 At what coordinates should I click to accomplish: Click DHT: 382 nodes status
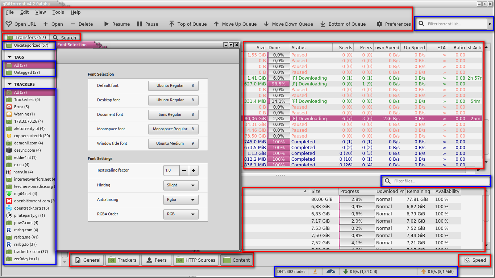pyautogui.click(x=291, y=271)
